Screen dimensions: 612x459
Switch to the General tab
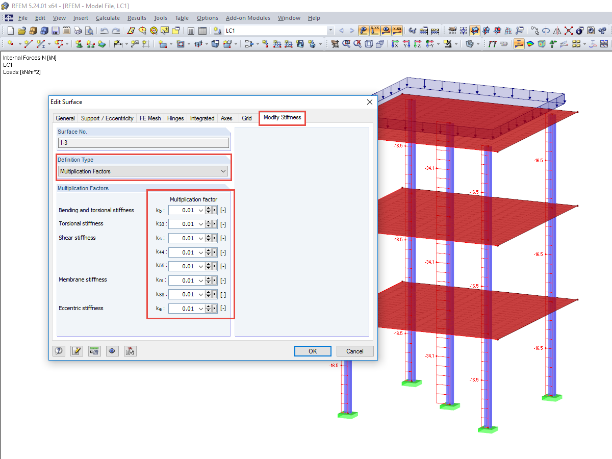[x=65, y=118]
